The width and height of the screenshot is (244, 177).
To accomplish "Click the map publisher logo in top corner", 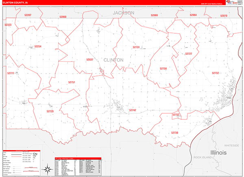I will tap(234, 2).
